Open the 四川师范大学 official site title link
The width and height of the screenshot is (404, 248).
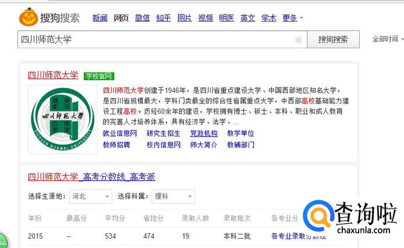point(53,75)
